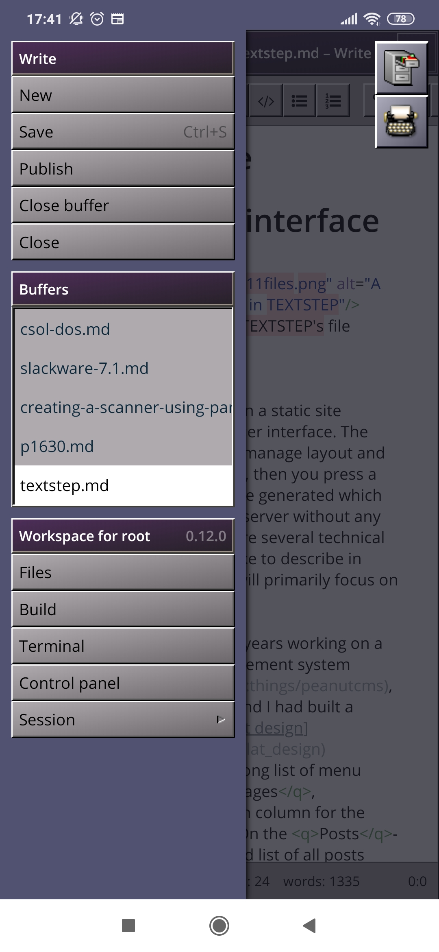
Task: Open Files from the Workspace menu
Action: (x=123, y=572)
